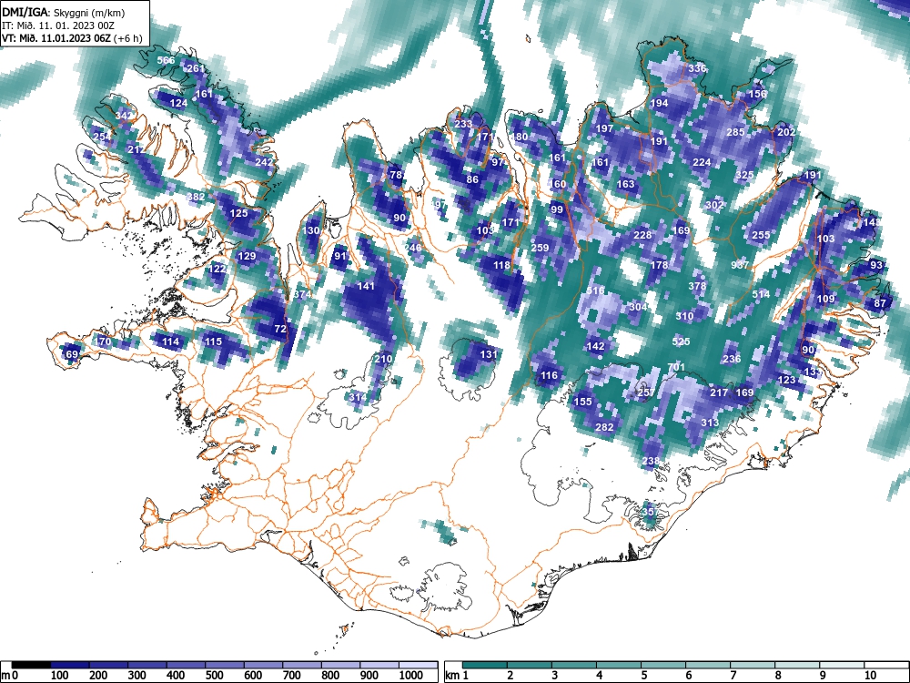Click the 'VT: Mið. 11.01.2023 06Z (+6 h)' line
Screen dimensions: 910x683
(71, 38)
